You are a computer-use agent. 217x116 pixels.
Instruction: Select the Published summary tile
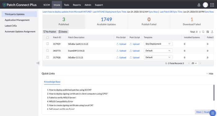click(64, 22)
